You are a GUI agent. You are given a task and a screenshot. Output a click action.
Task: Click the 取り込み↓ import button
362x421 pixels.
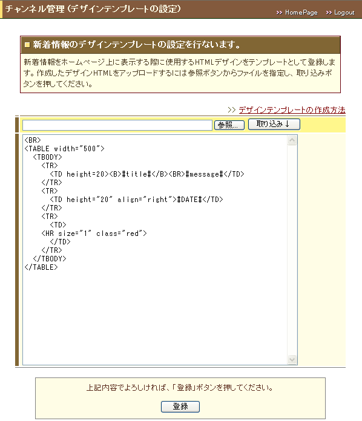click(274, 124)
